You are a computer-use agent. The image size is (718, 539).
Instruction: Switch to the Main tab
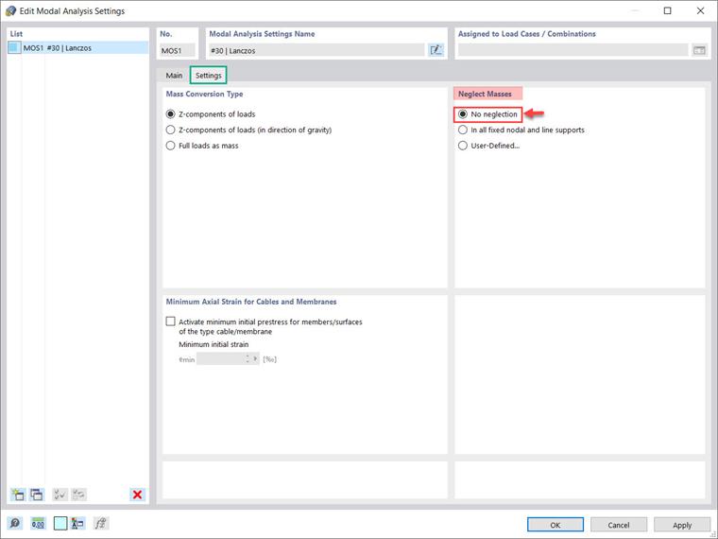pyautogui.click(x=174, y=75)
